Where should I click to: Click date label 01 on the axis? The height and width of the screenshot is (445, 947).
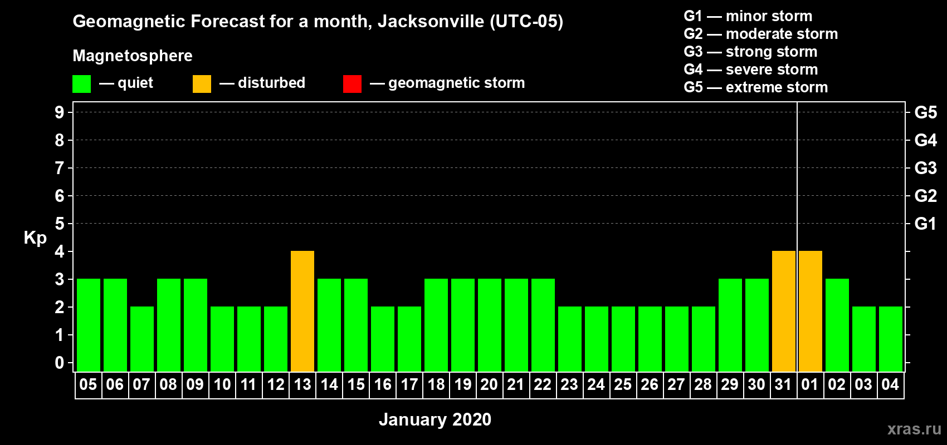(x=810, y=384)
